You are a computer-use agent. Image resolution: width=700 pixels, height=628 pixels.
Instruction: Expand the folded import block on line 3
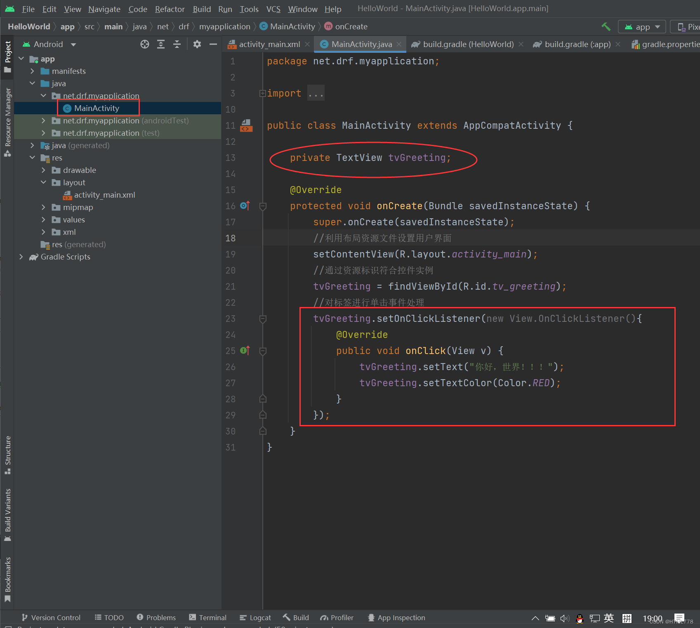[x=262, y=93]
